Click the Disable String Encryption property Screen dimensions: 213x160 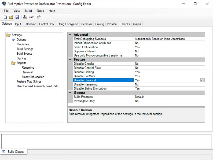coord(104,88)
